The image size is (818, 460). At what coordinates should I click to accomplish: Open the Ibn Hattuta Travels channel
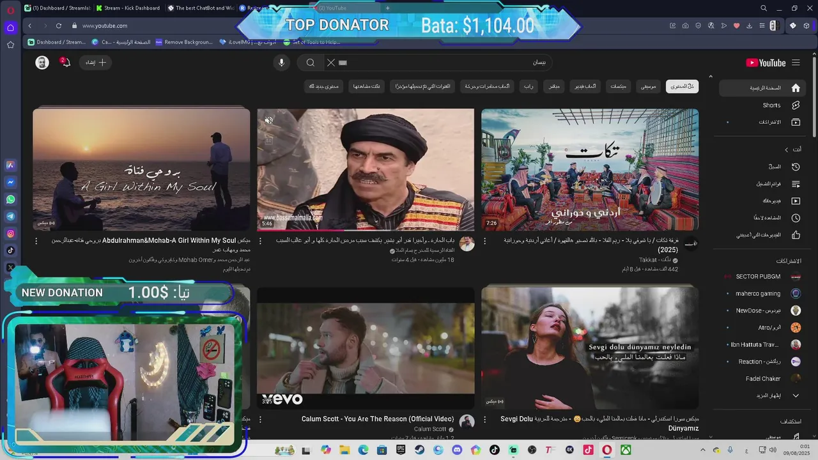tap(762, 344)
